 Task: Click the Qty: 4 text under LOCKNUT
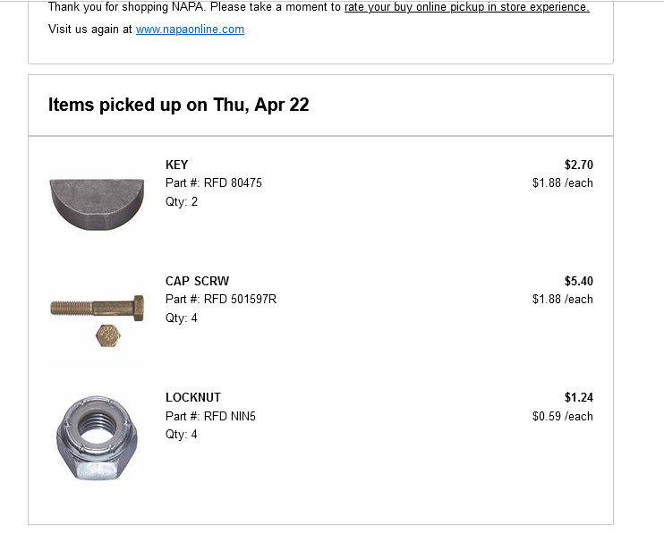point(182,435)
